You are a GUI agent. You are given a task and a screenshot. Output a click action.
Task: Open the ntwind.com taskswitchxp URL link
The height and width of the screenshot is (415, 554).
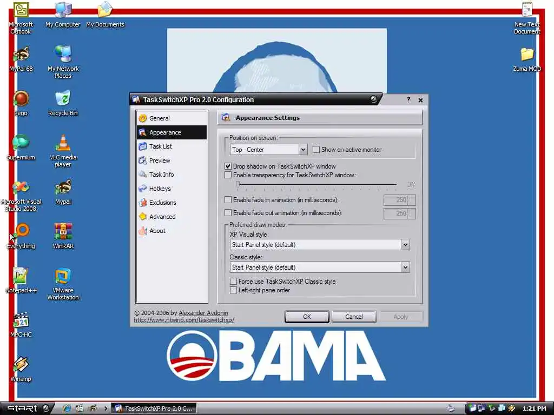(x=184, y=320)
